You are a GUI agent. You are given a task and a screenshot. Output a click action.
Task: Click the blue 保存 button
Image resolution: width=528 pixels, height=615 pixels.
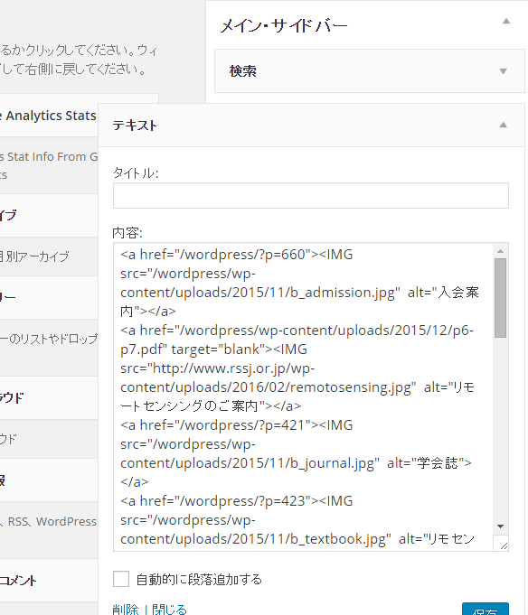coord(486,609)
